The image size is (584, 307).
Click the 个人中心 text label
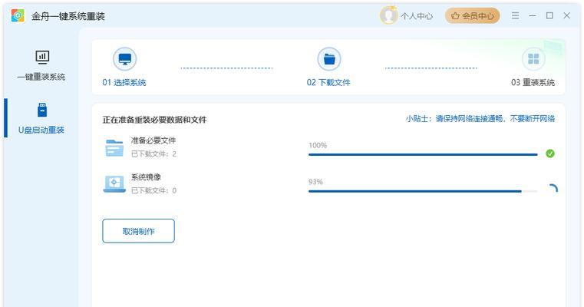coord(417,16)
